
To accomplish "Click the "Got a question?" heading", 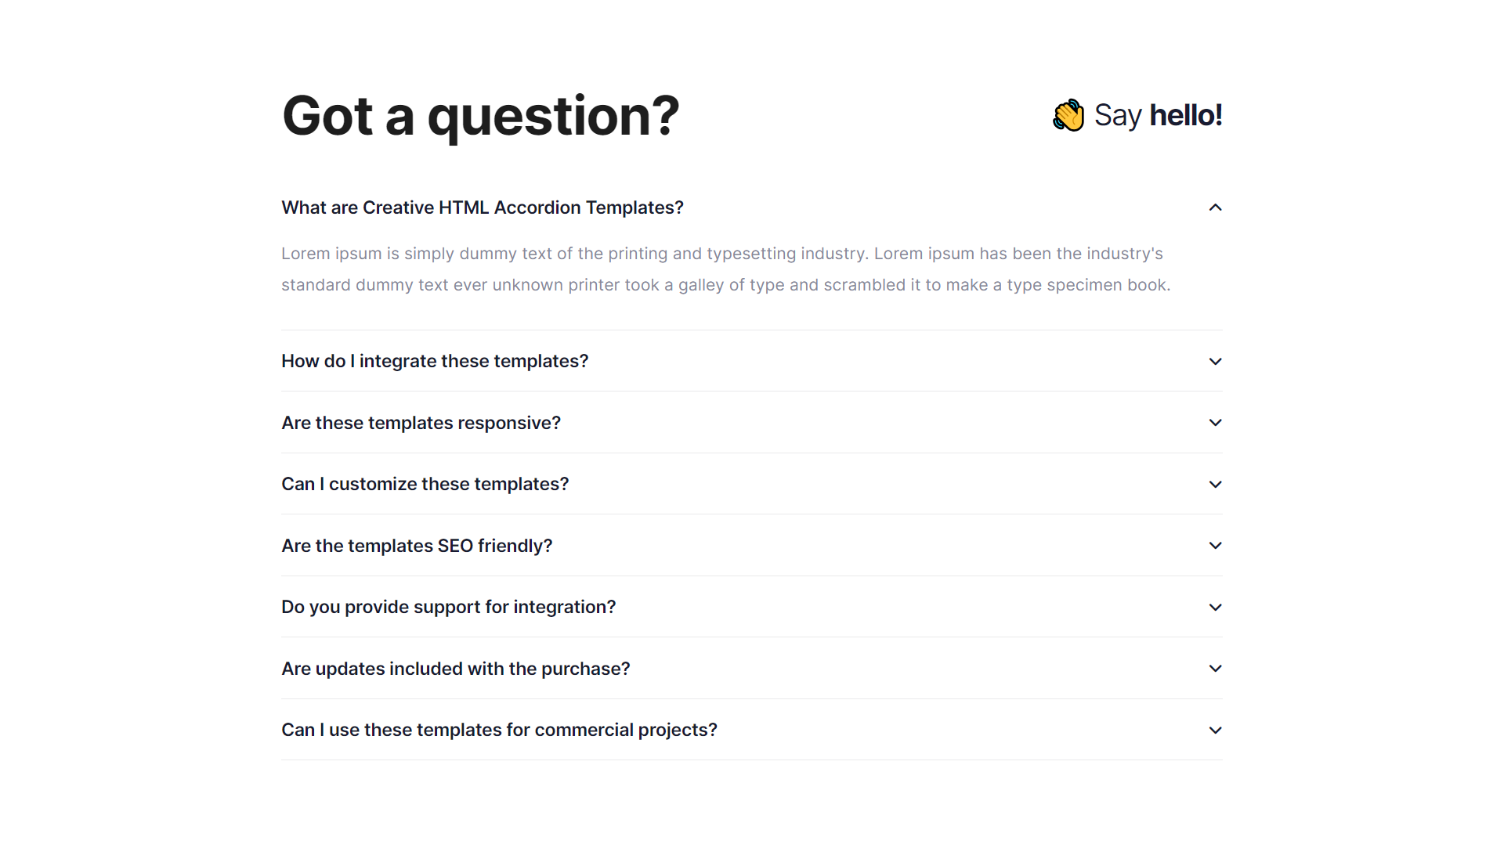I will tap(480, 116).
